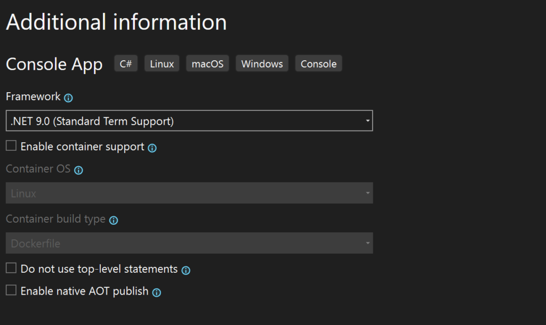Viewport: 546px width, 325px height.
Task: Enable the native AOT publish checkbox
Action: pyautogui.click(x=11, y=290)
